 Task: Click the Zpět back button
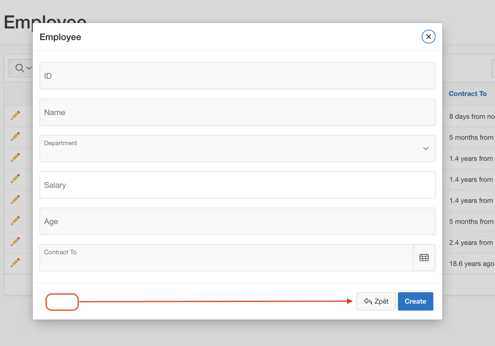(376, 301)
